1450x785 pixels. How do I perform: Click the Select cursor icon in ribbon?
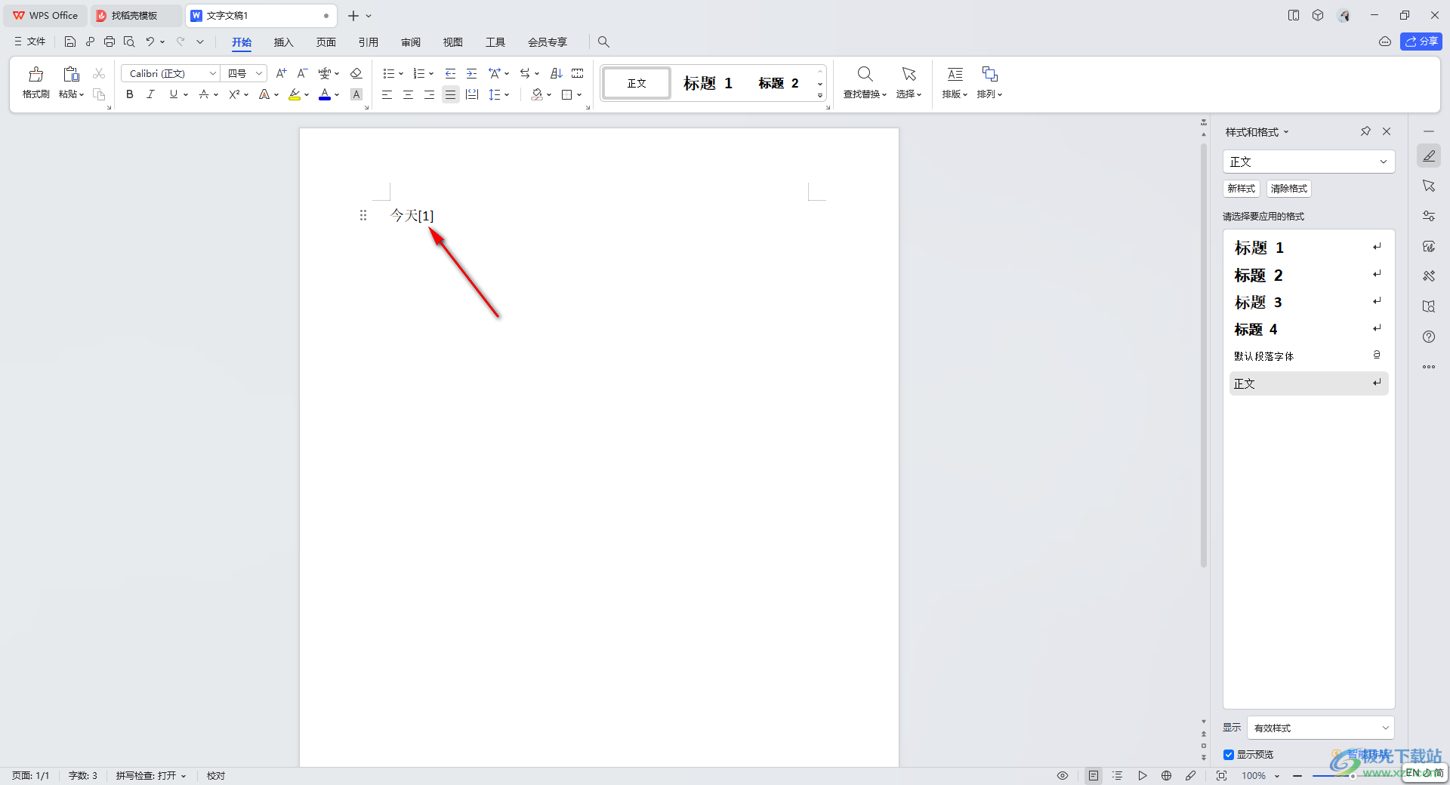pos(909,74)
